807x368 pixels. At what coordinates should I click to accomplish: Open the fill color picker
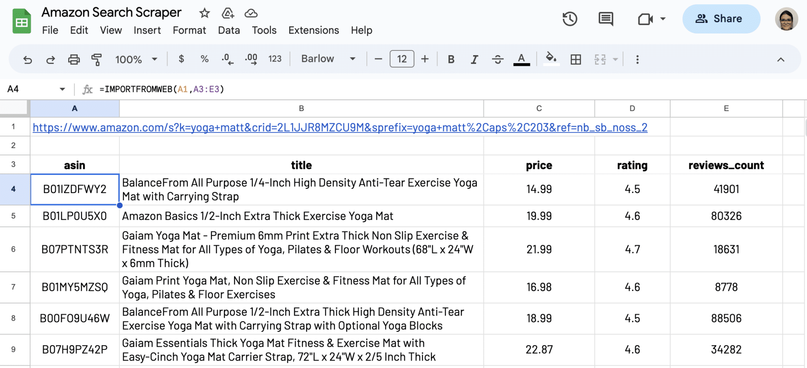coord(551,59)
